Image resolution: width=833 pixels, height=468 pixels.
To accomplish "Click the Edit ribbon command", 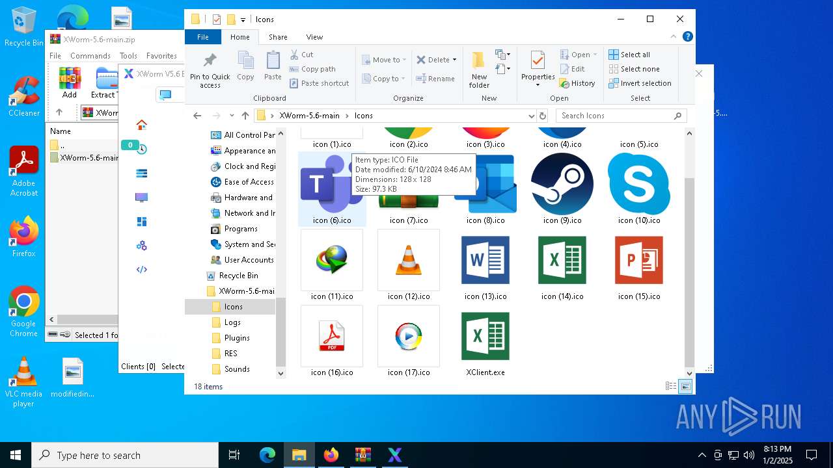I will click(572, 69).
